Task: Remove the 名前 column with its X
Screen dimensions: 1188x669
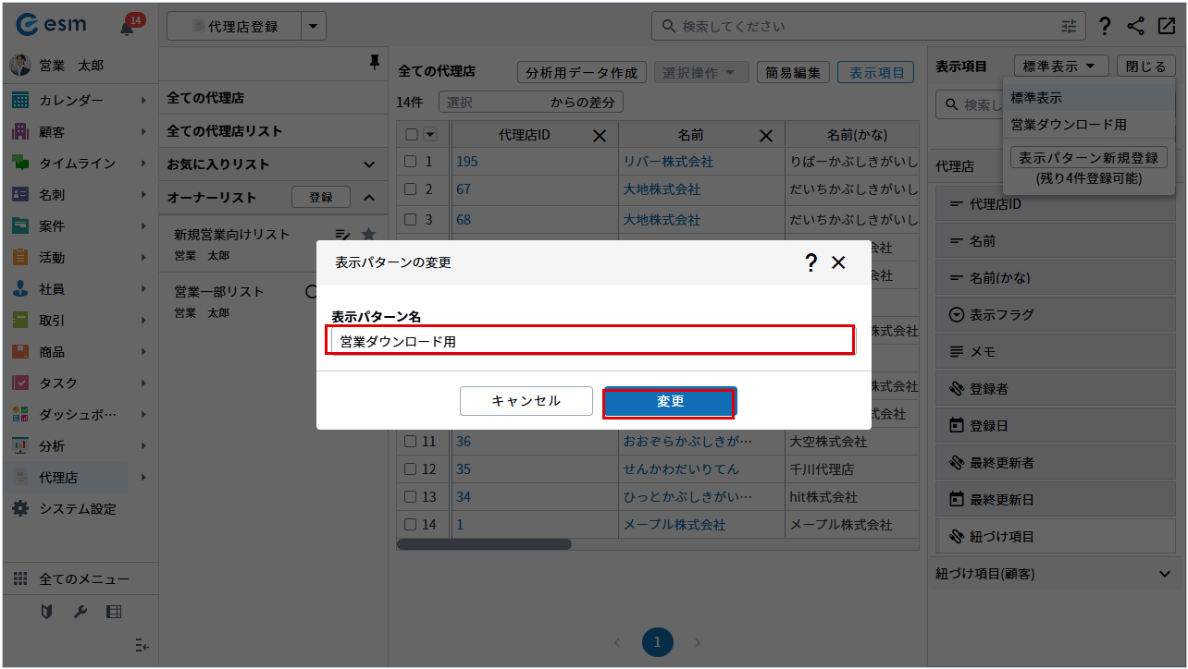Action: pyautogui.click(x=766, y=136)
